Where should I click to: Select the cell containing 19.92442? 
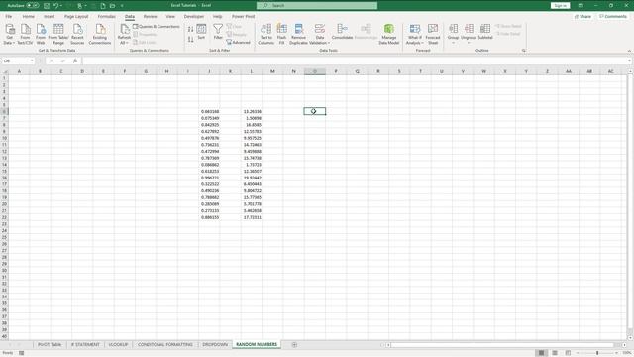pos(252,178)
